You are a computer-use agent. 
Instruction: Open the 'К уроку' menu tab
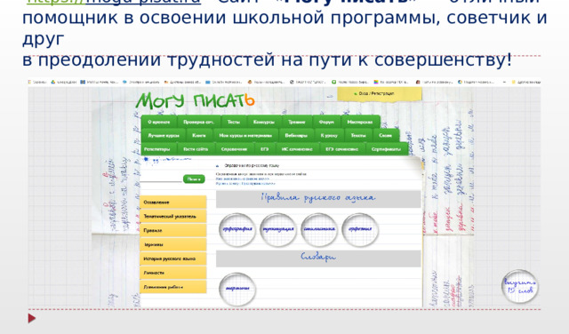pyautogui.click(x=329, y=135)
